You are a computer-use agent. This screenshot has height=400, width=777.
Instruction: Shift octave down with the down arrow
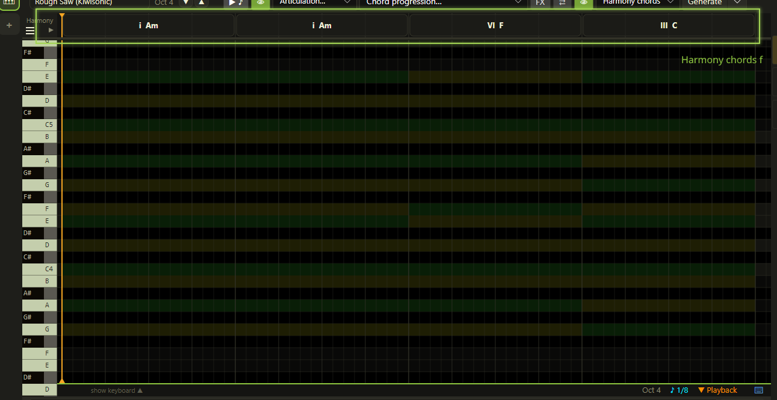[x=185, y=3]
